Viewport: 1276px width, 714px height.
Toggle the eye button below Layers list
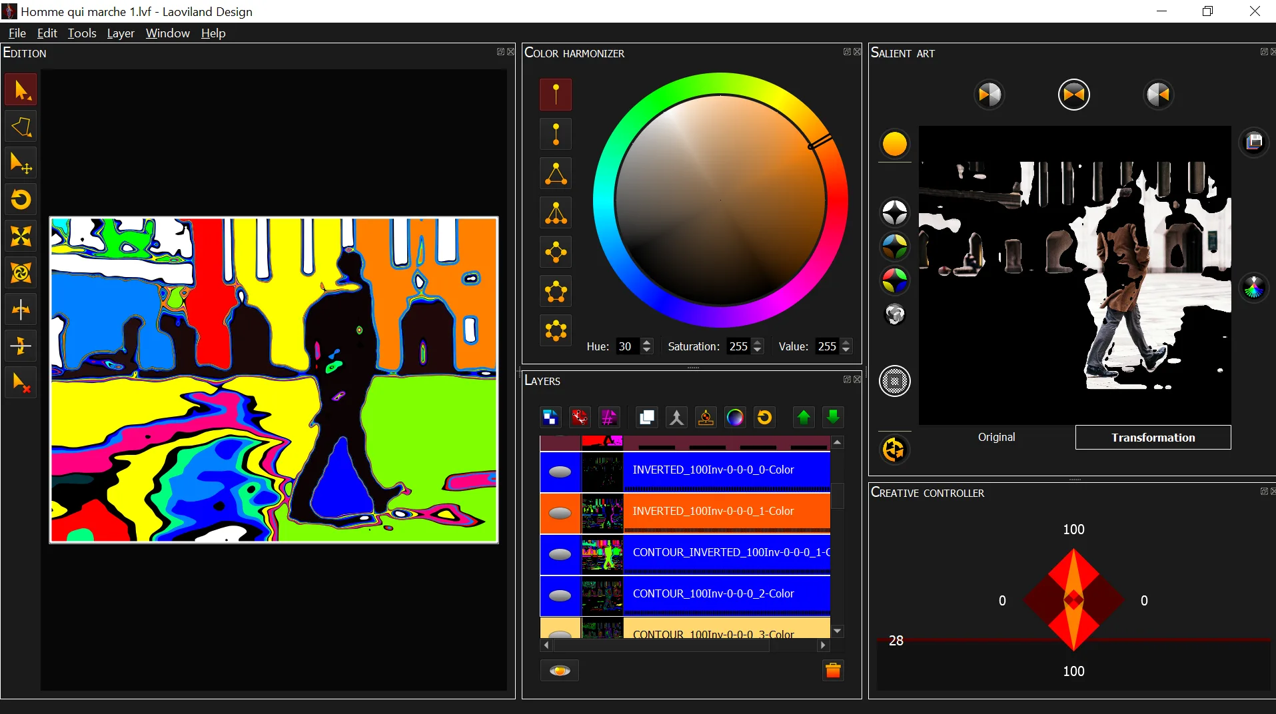(x=560, y=670)
